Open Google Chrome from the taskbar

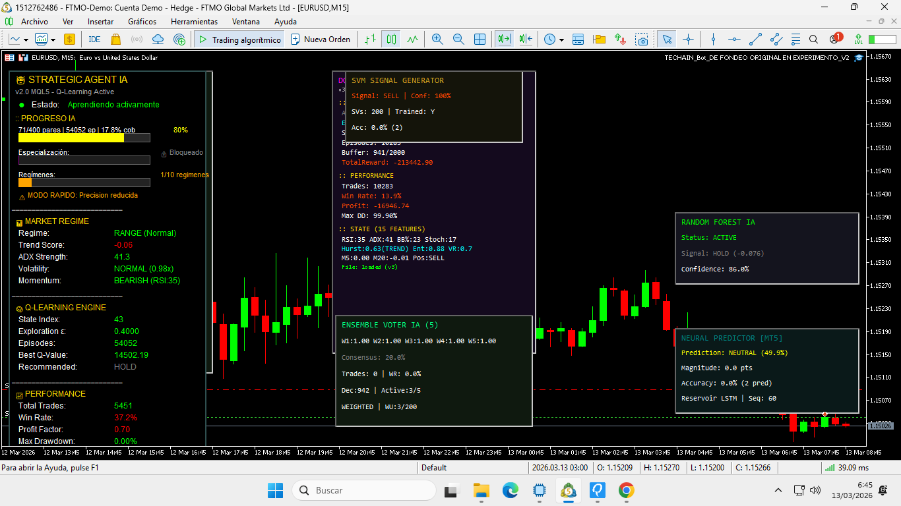click(x=626, y=490)
